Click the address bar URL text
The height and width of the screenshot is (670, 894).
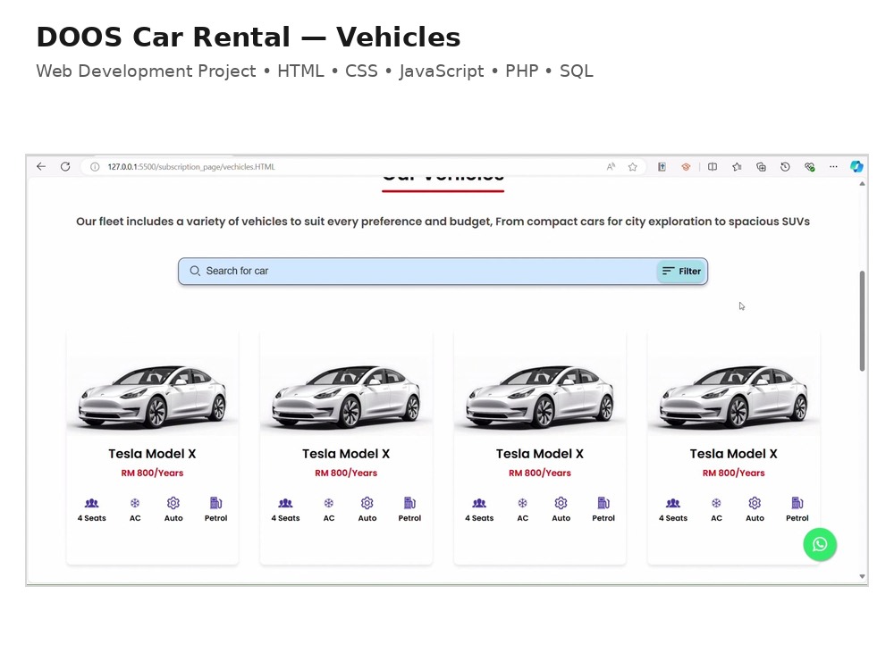click(x=191, y=167)
